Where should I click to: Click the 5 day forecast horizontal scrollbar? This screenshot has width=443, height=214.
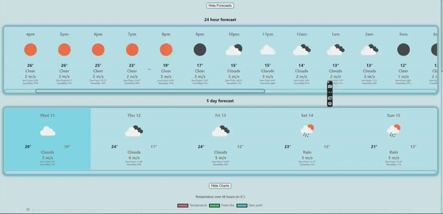(220, 172)
